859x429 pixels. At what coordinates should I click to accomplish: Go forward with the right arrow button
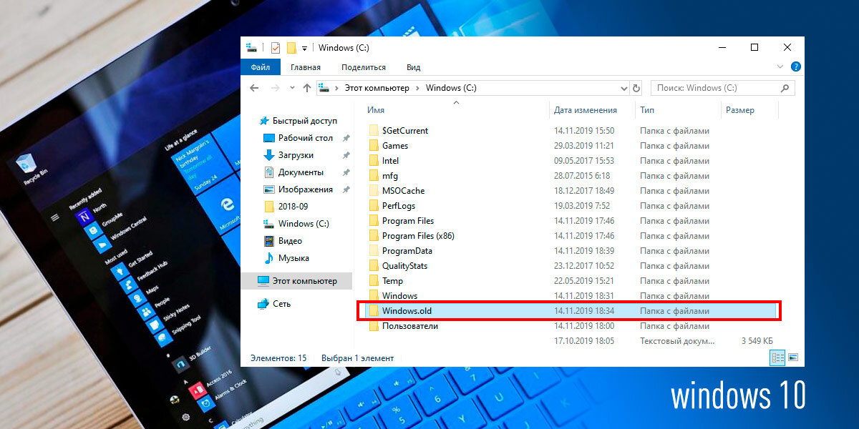(274, 88)
